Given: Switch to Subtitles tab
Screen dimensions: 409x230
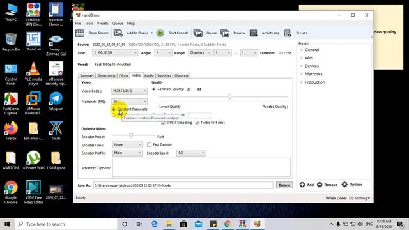Looking at the screenshot, I should [x=164, y=75].
